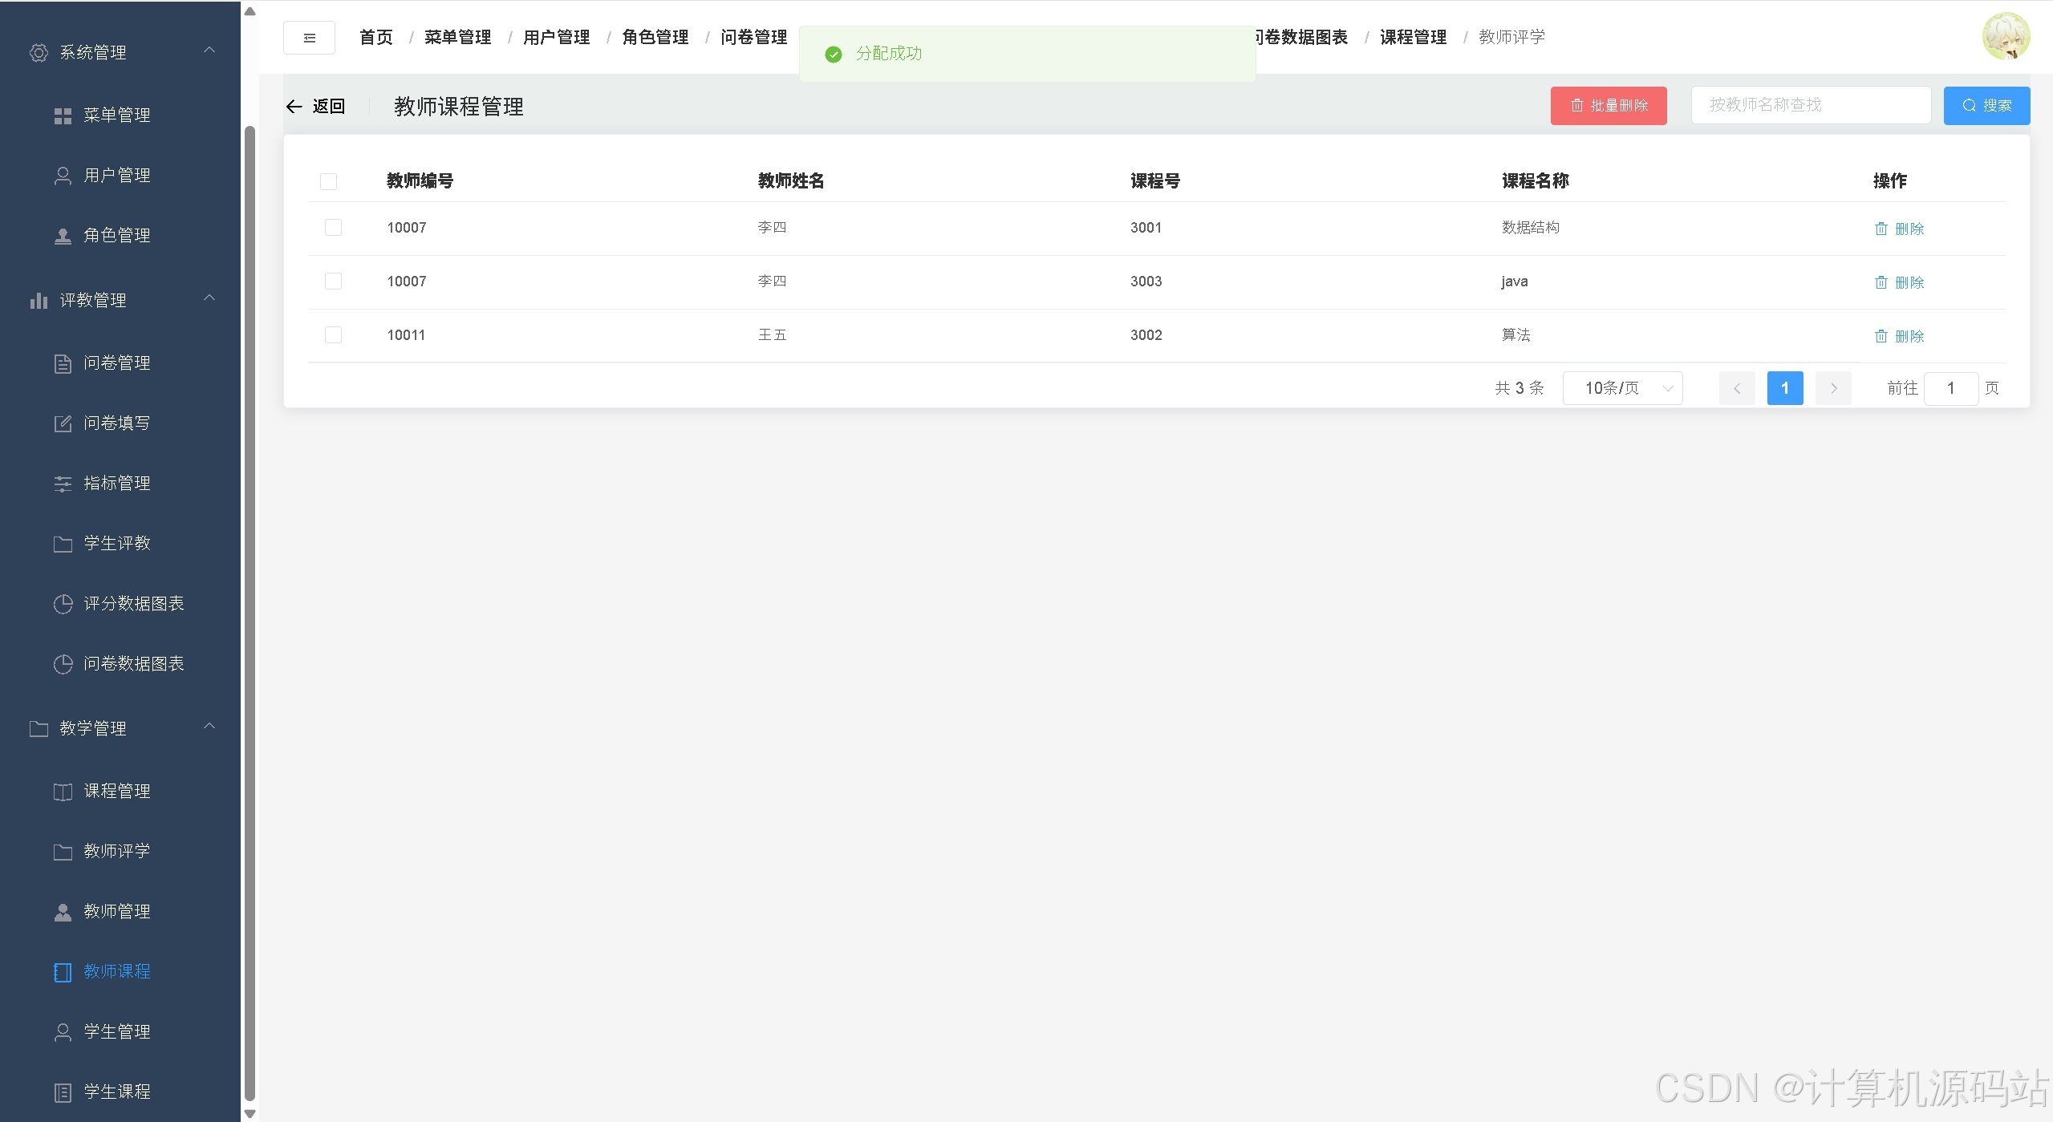The width and height of the screenshot is (2053, 1122).
Task: Click the 批量删除 button
Action: click(1608, 106)
